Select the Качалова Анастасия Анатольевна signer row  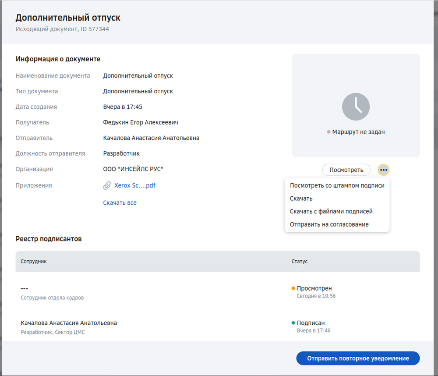[69, 323]
